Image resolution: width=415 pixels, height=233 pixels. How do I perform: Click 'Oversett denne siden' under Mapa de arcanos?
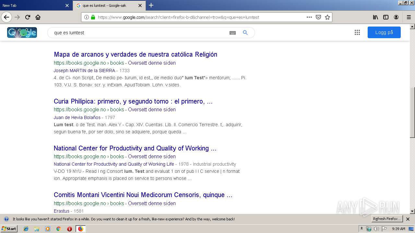click(152, 63)
